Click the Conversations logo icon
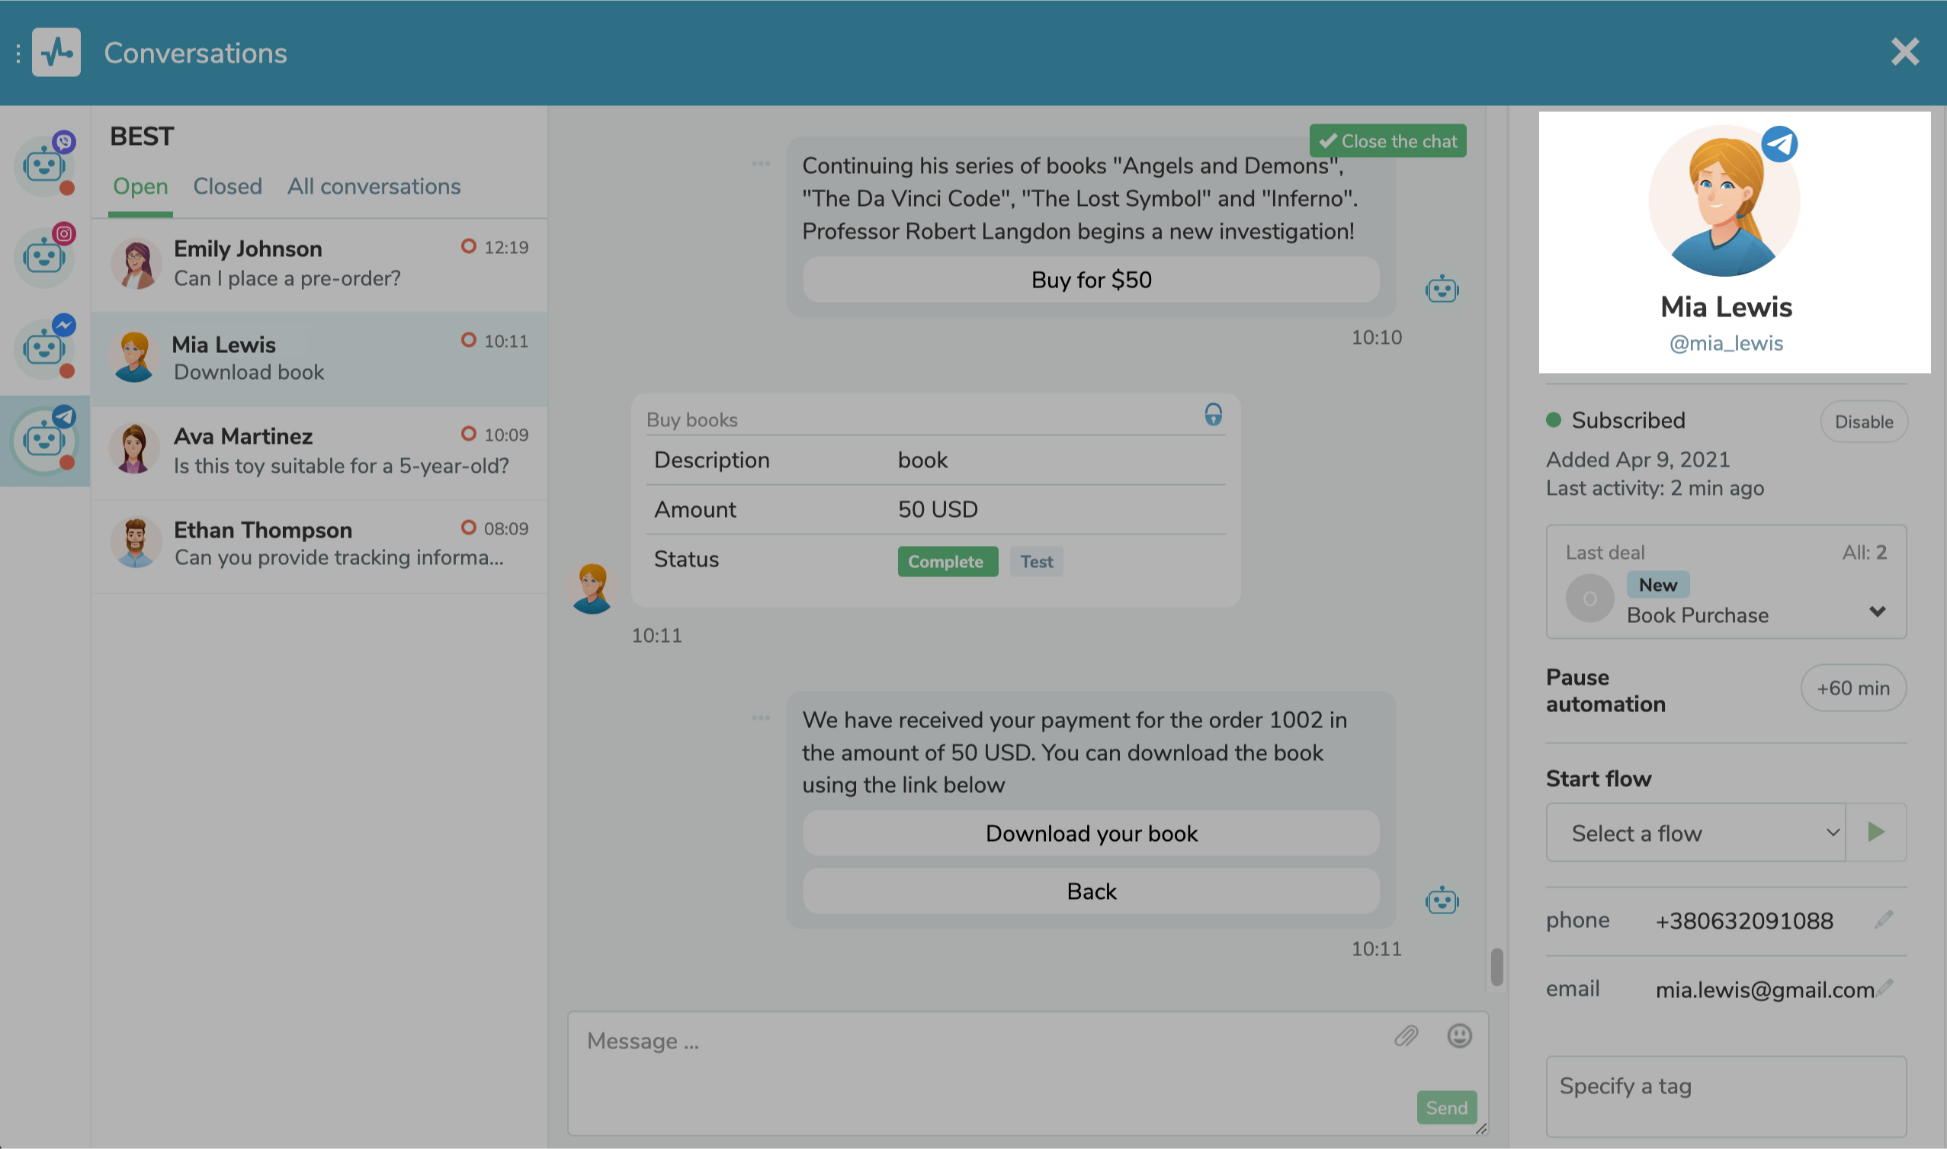Screen dimensions: 1947x1149 click(x=56, y=53)
